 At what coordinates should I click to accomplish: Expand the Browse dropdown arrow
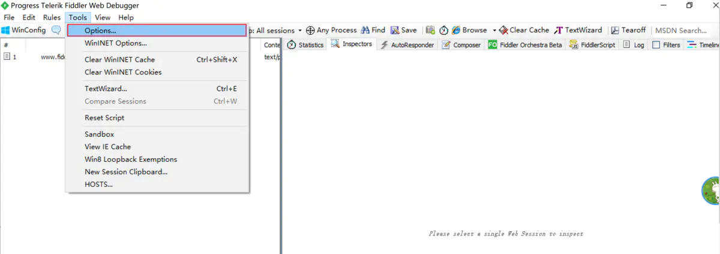(x=494, y=31)
